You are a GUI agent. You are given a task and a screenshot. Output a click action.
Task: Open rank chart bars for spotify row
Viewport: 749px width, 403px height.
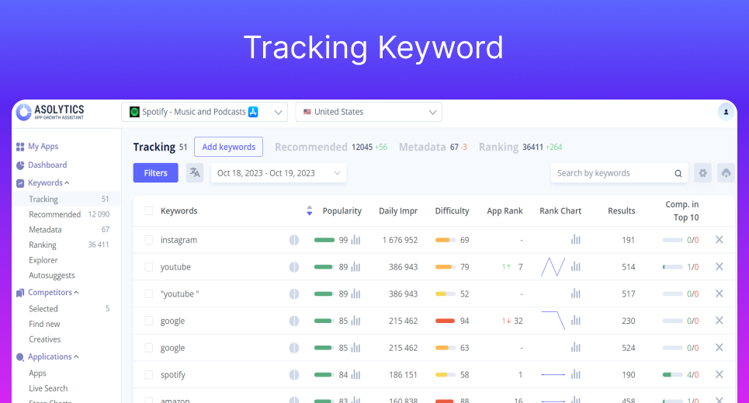(576, 374)
